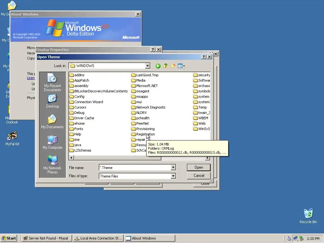324x243 pixels.
Task: Select My Network Places in places bar
Action: click(53, 165)
